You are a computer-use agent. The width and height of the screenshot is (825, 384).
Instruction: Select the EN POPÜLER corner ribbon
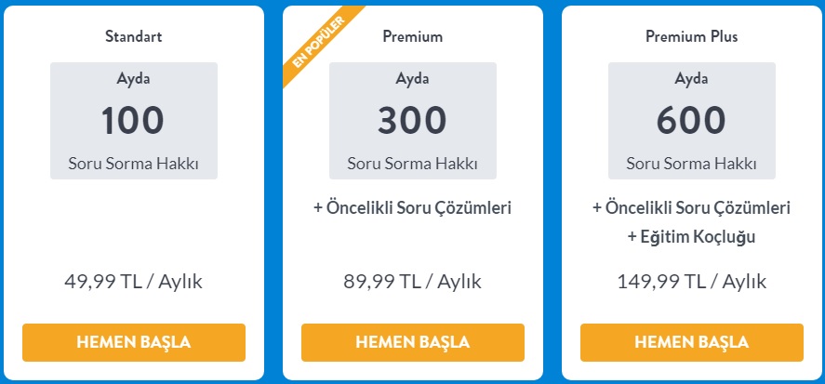coord(319,43)
